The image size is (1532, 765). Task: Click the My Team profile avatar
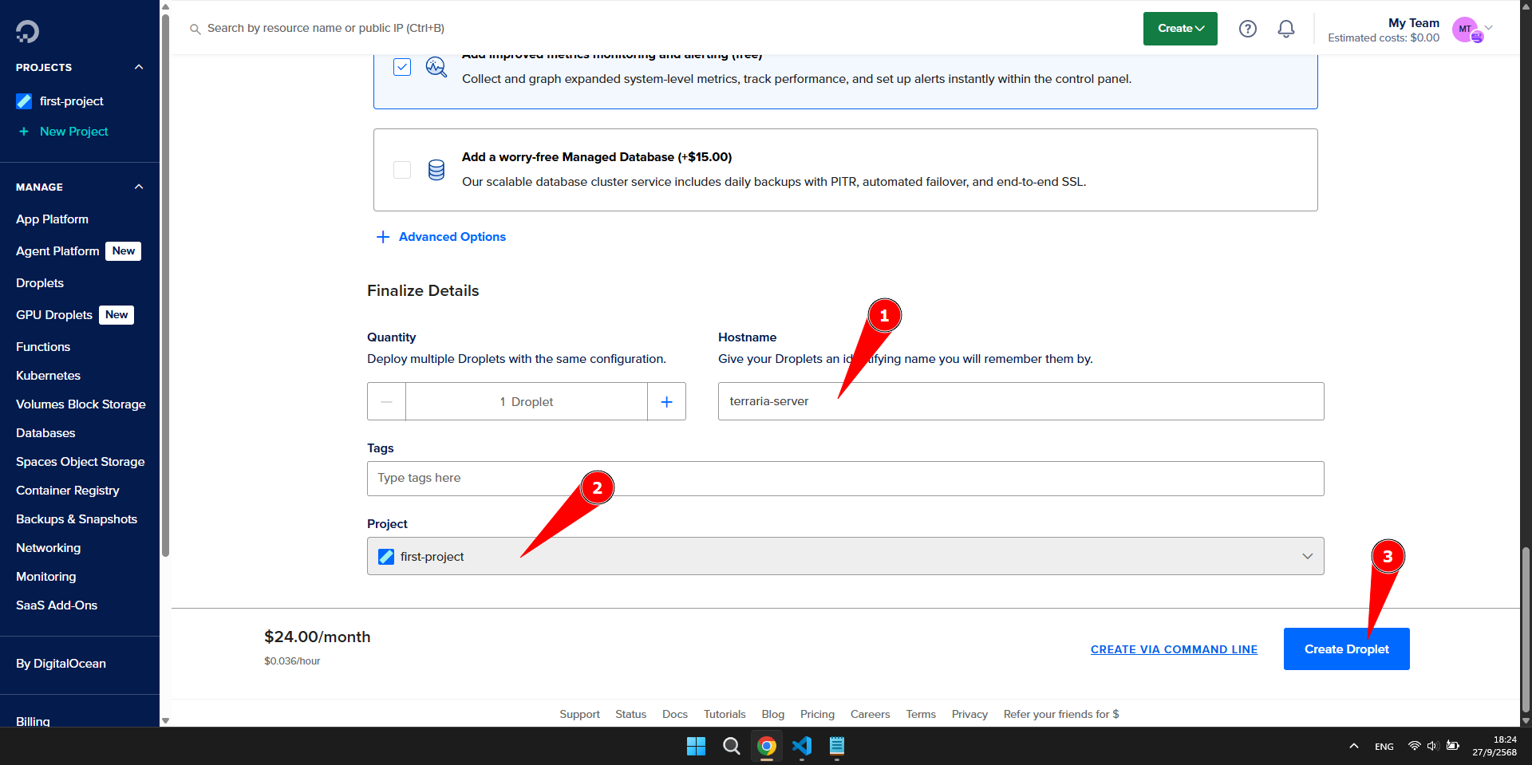coord(1468,30)
